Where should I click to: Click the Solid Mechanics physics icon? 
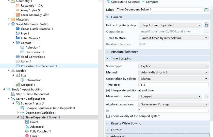click(13, 24)
